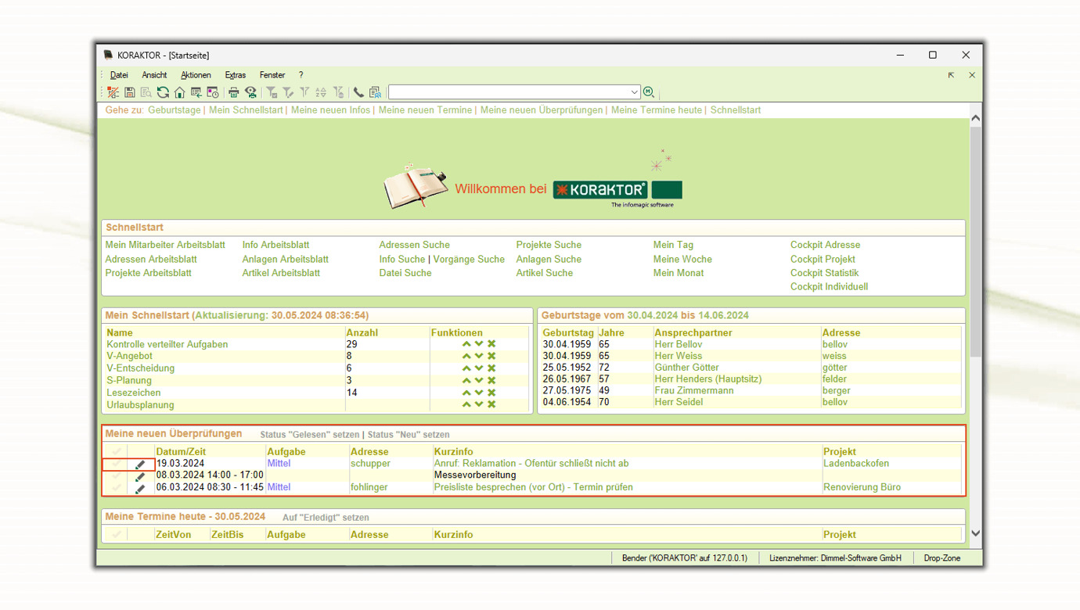1080x610 pixels.
Task: Edit the 19.03.2024 entry via pencil icon
Action: coord(140,464)
